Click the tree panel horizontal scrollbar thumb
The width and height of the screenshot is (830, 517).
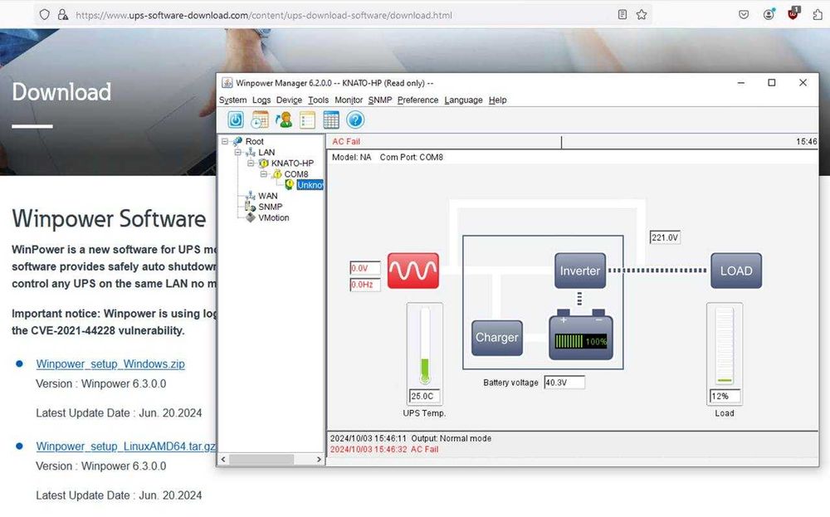point(261,459)
